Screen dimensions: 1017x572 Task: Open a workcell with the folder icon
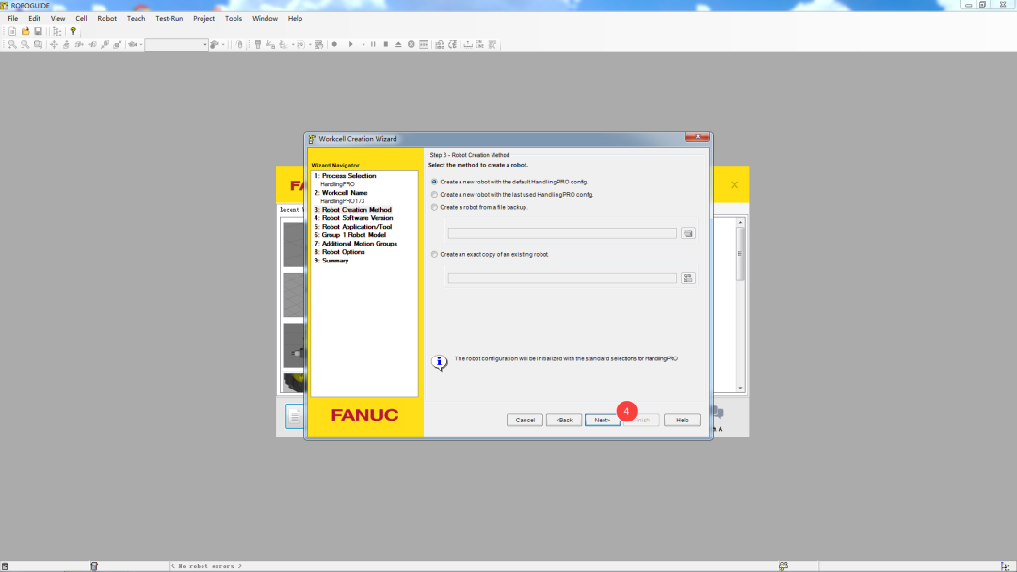25,31
